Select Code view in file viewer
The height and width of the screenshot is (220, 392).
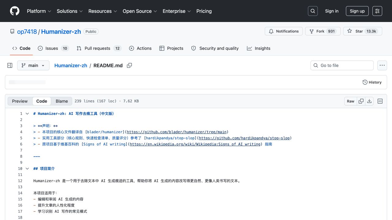click(42, 101)
